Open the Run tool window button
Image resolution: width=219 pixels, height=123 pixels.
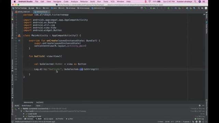69,119
